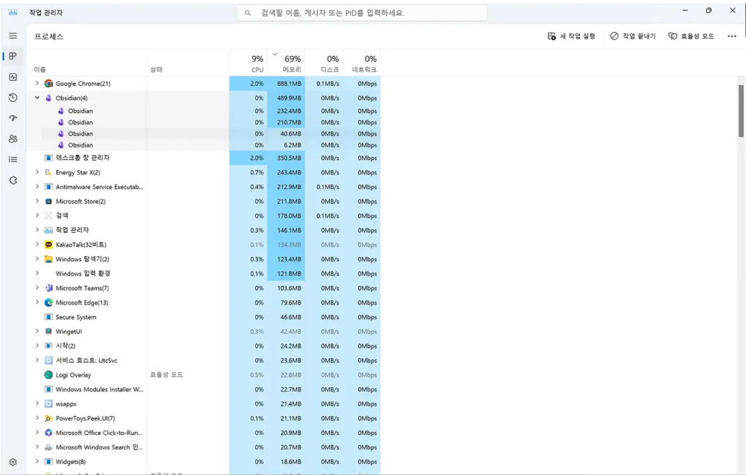Click the Task Manager title bar icon
The image size is (746, 475).
coord(13,12)
